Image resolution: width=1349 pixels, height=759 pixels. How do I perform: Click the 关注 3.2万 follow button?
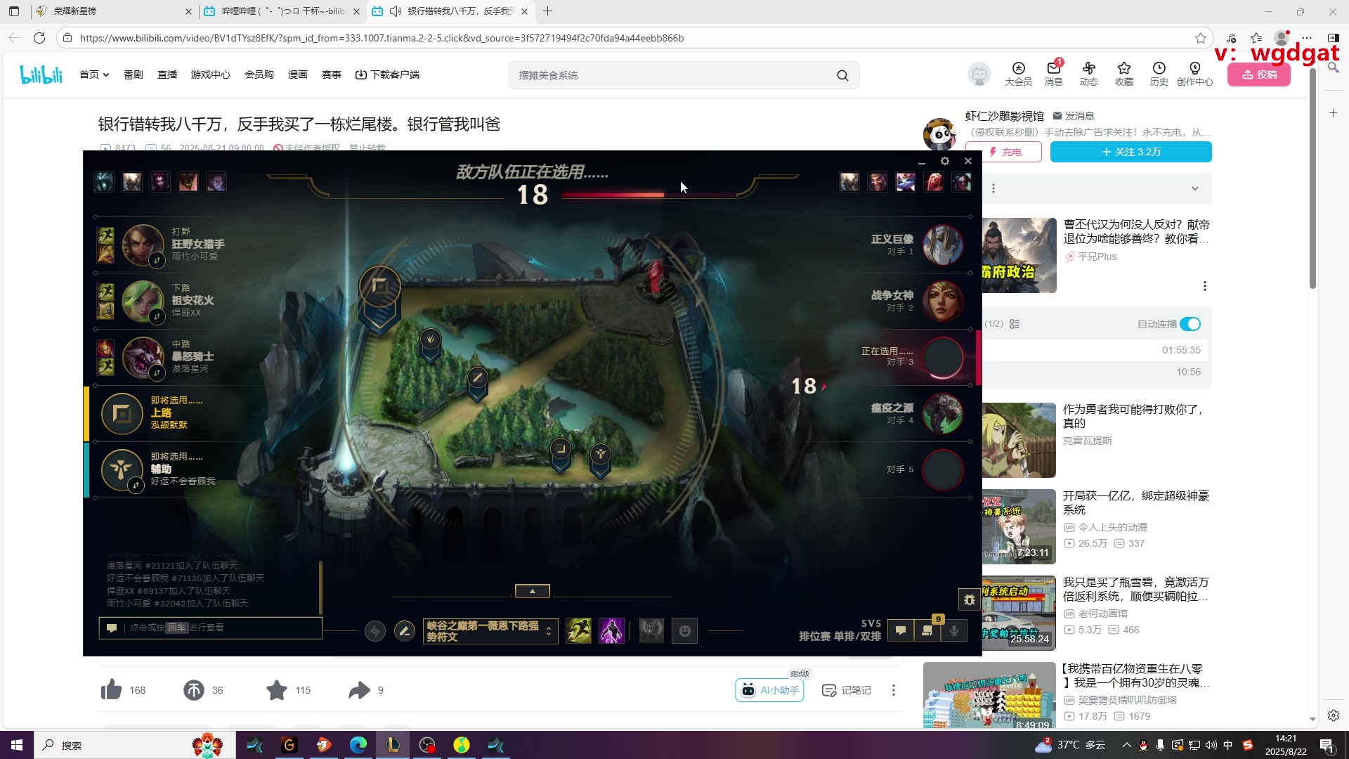(1131, 152)
